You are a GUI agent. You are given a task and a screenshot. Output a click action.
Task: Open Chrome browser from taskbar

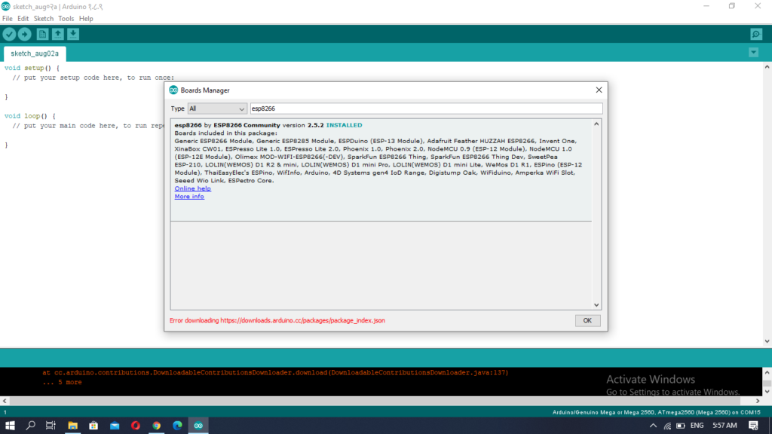point(157,426)
